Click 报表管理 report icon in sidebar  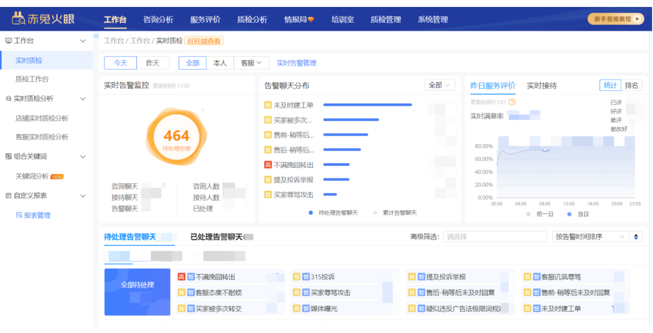[x=19, y=215]
